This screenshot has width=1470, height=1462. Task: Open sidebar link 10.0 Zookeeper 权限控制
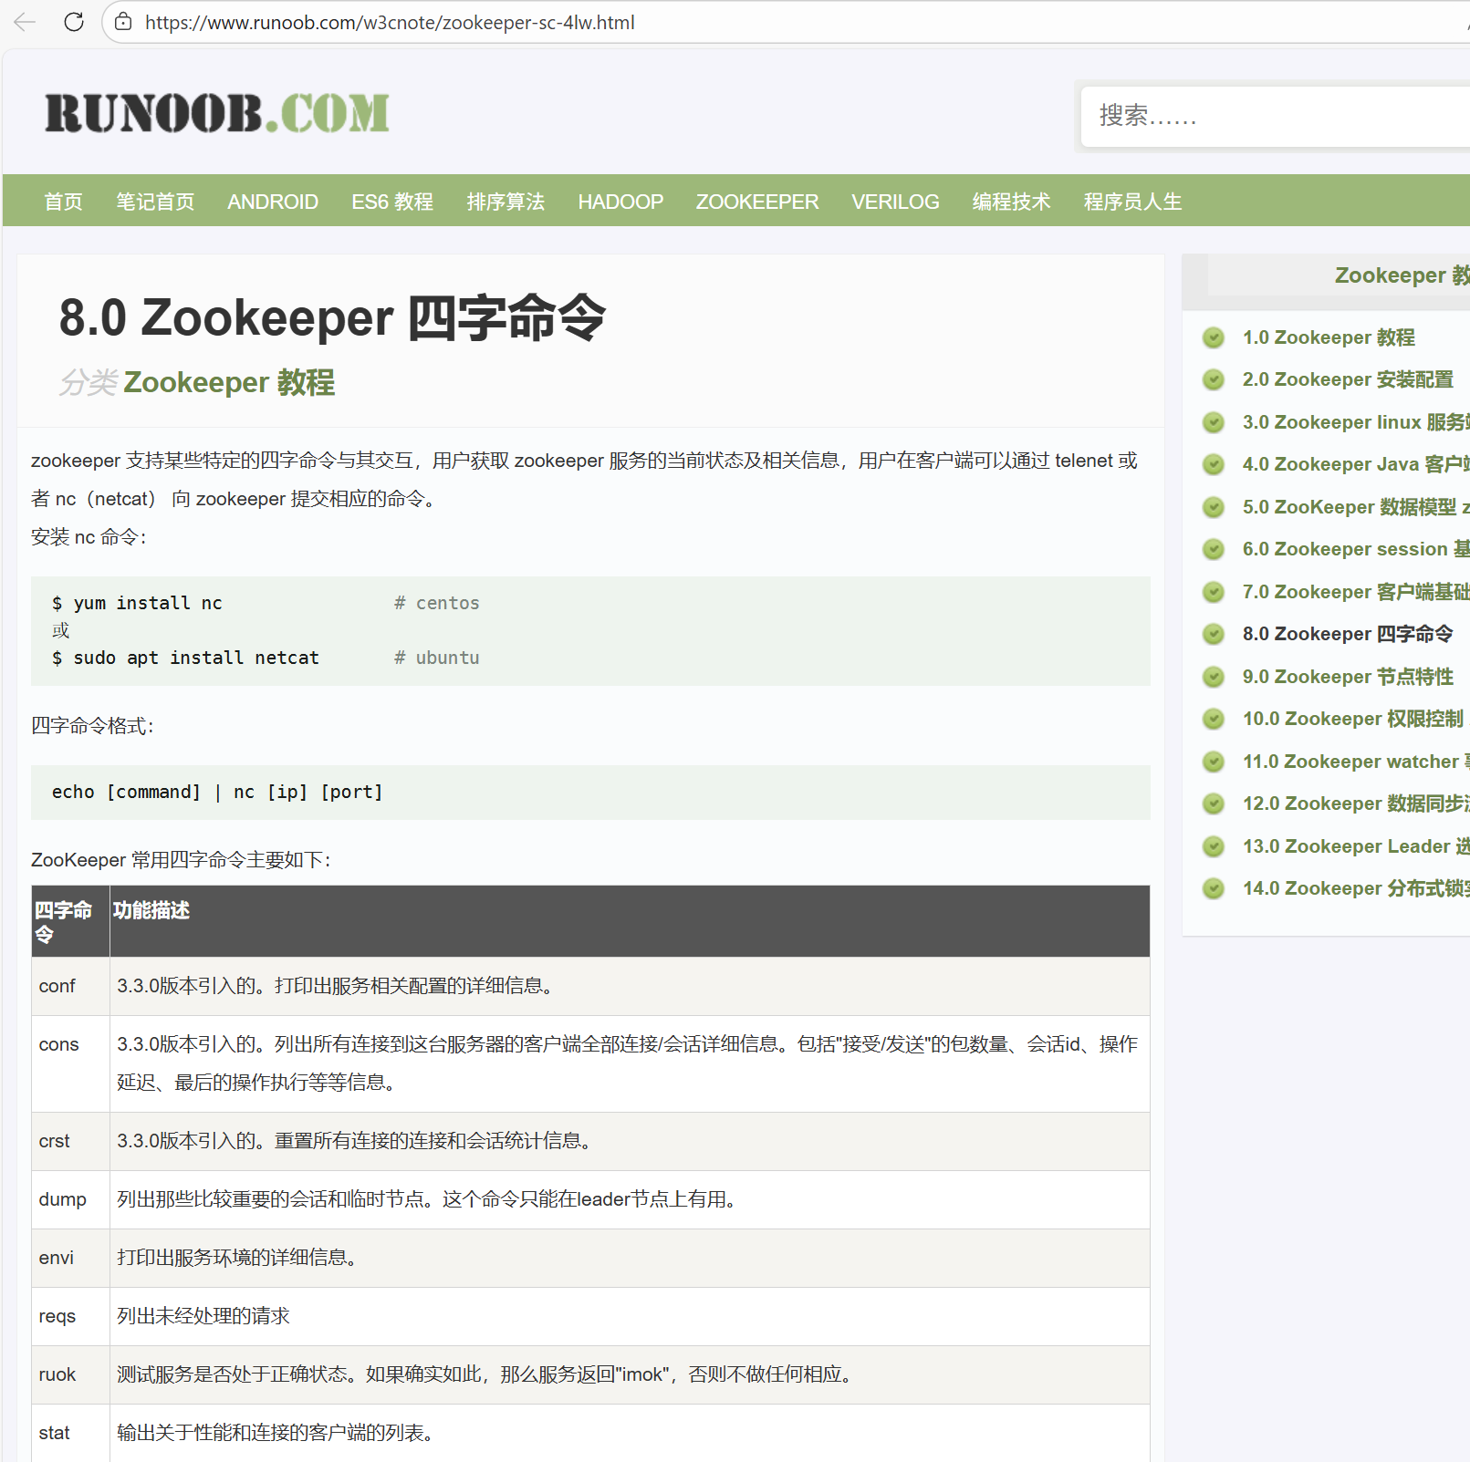1353,719
